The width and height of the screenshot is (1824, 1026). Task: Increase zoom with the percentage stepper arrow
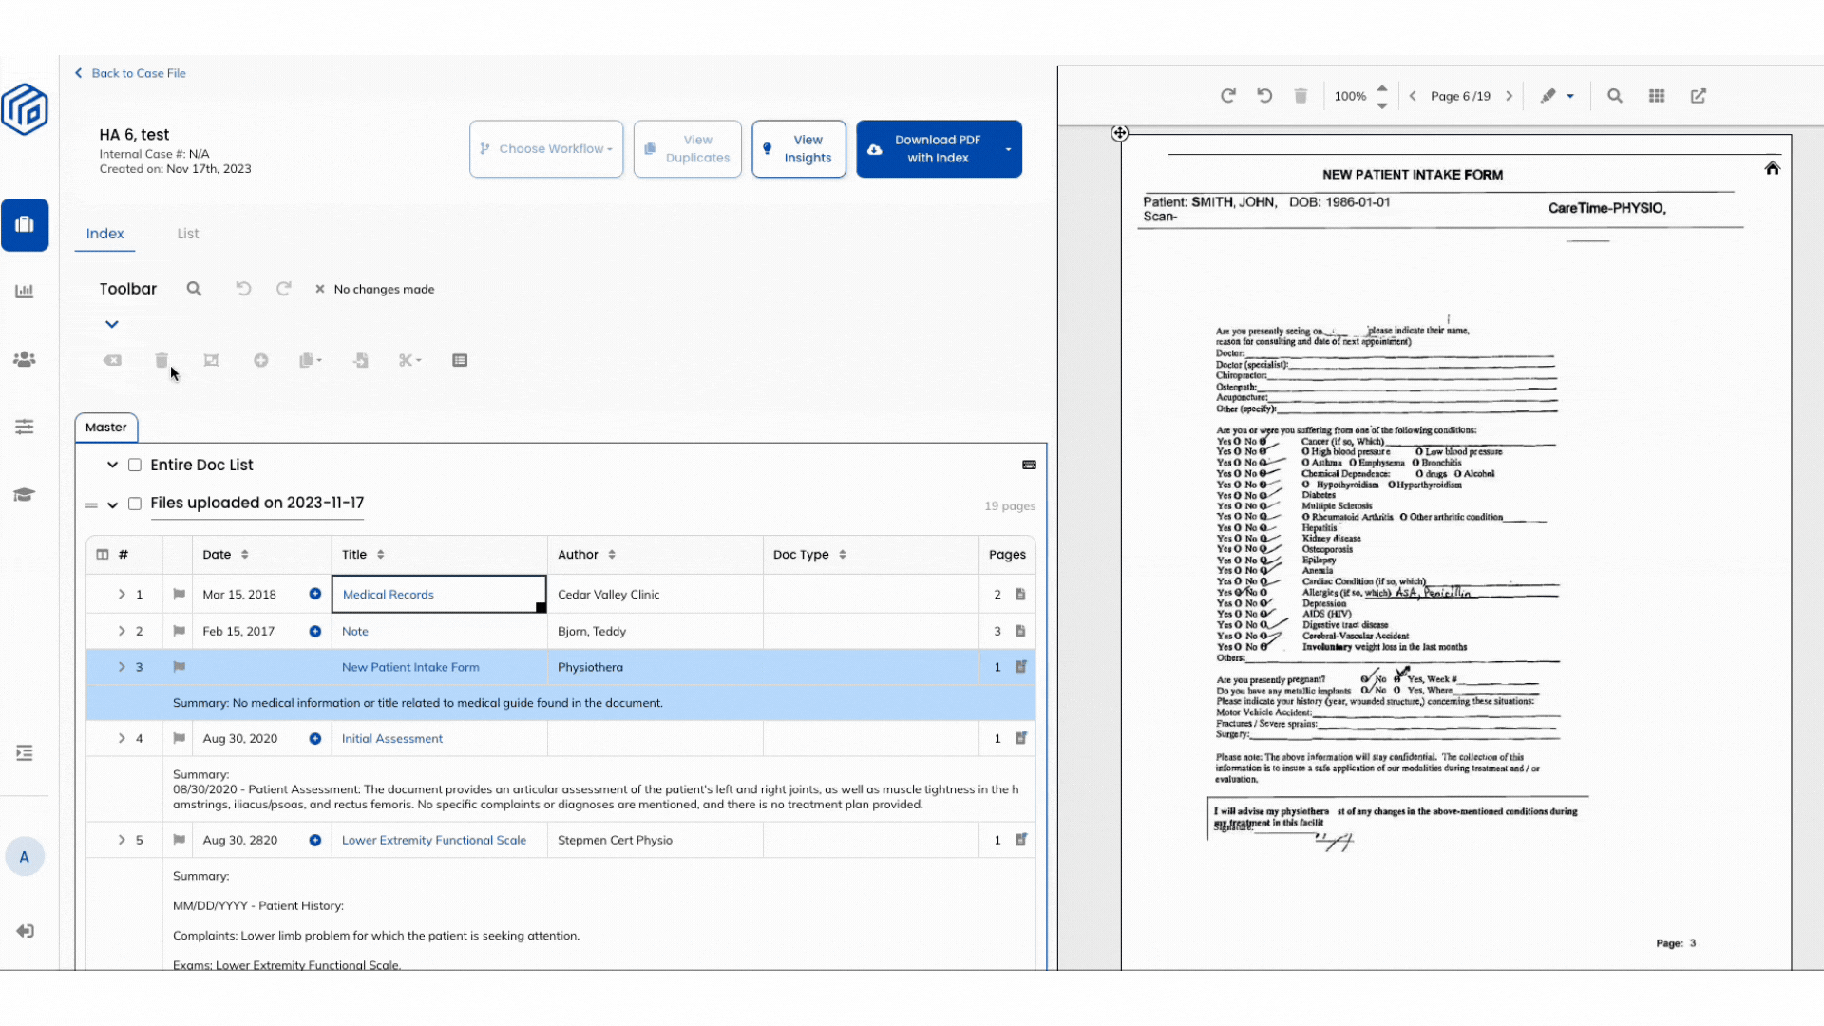(1383, 89)
